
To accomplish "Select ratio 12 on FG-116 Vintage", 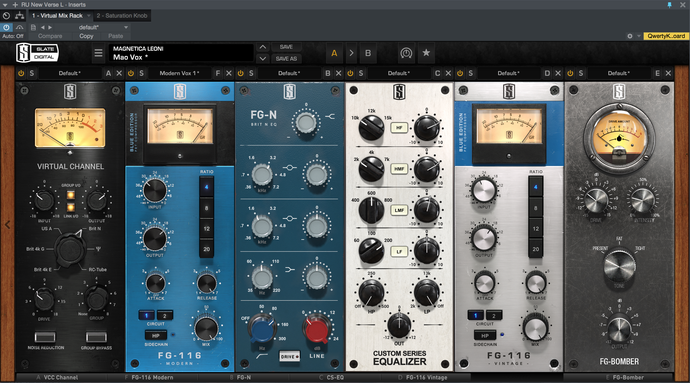I will (x=536, y=228).
